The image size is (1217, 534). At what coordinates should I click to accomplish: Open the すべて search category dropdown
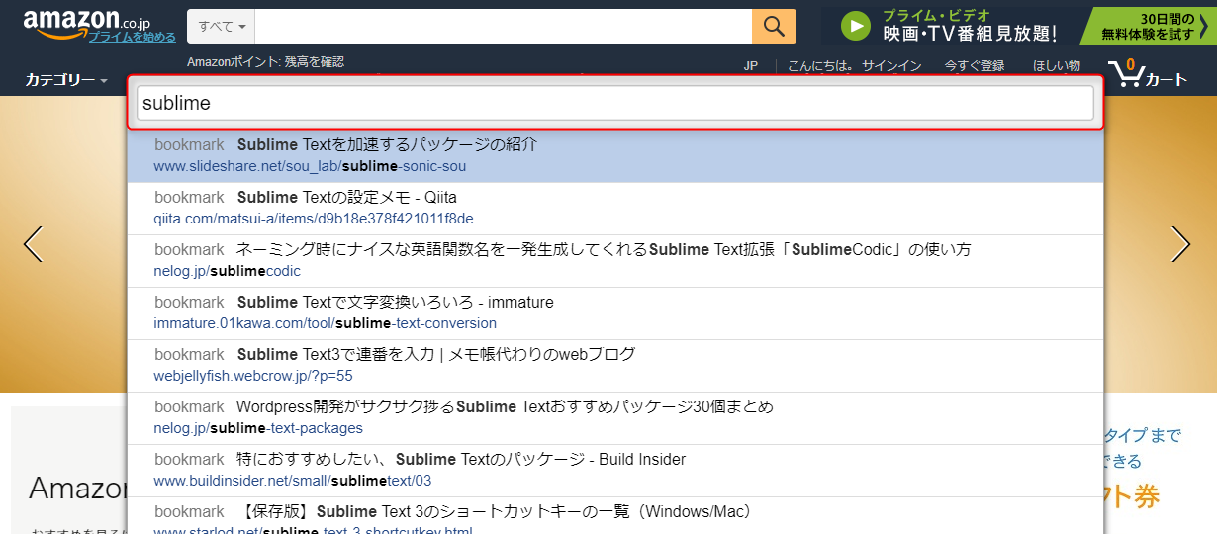223,26
